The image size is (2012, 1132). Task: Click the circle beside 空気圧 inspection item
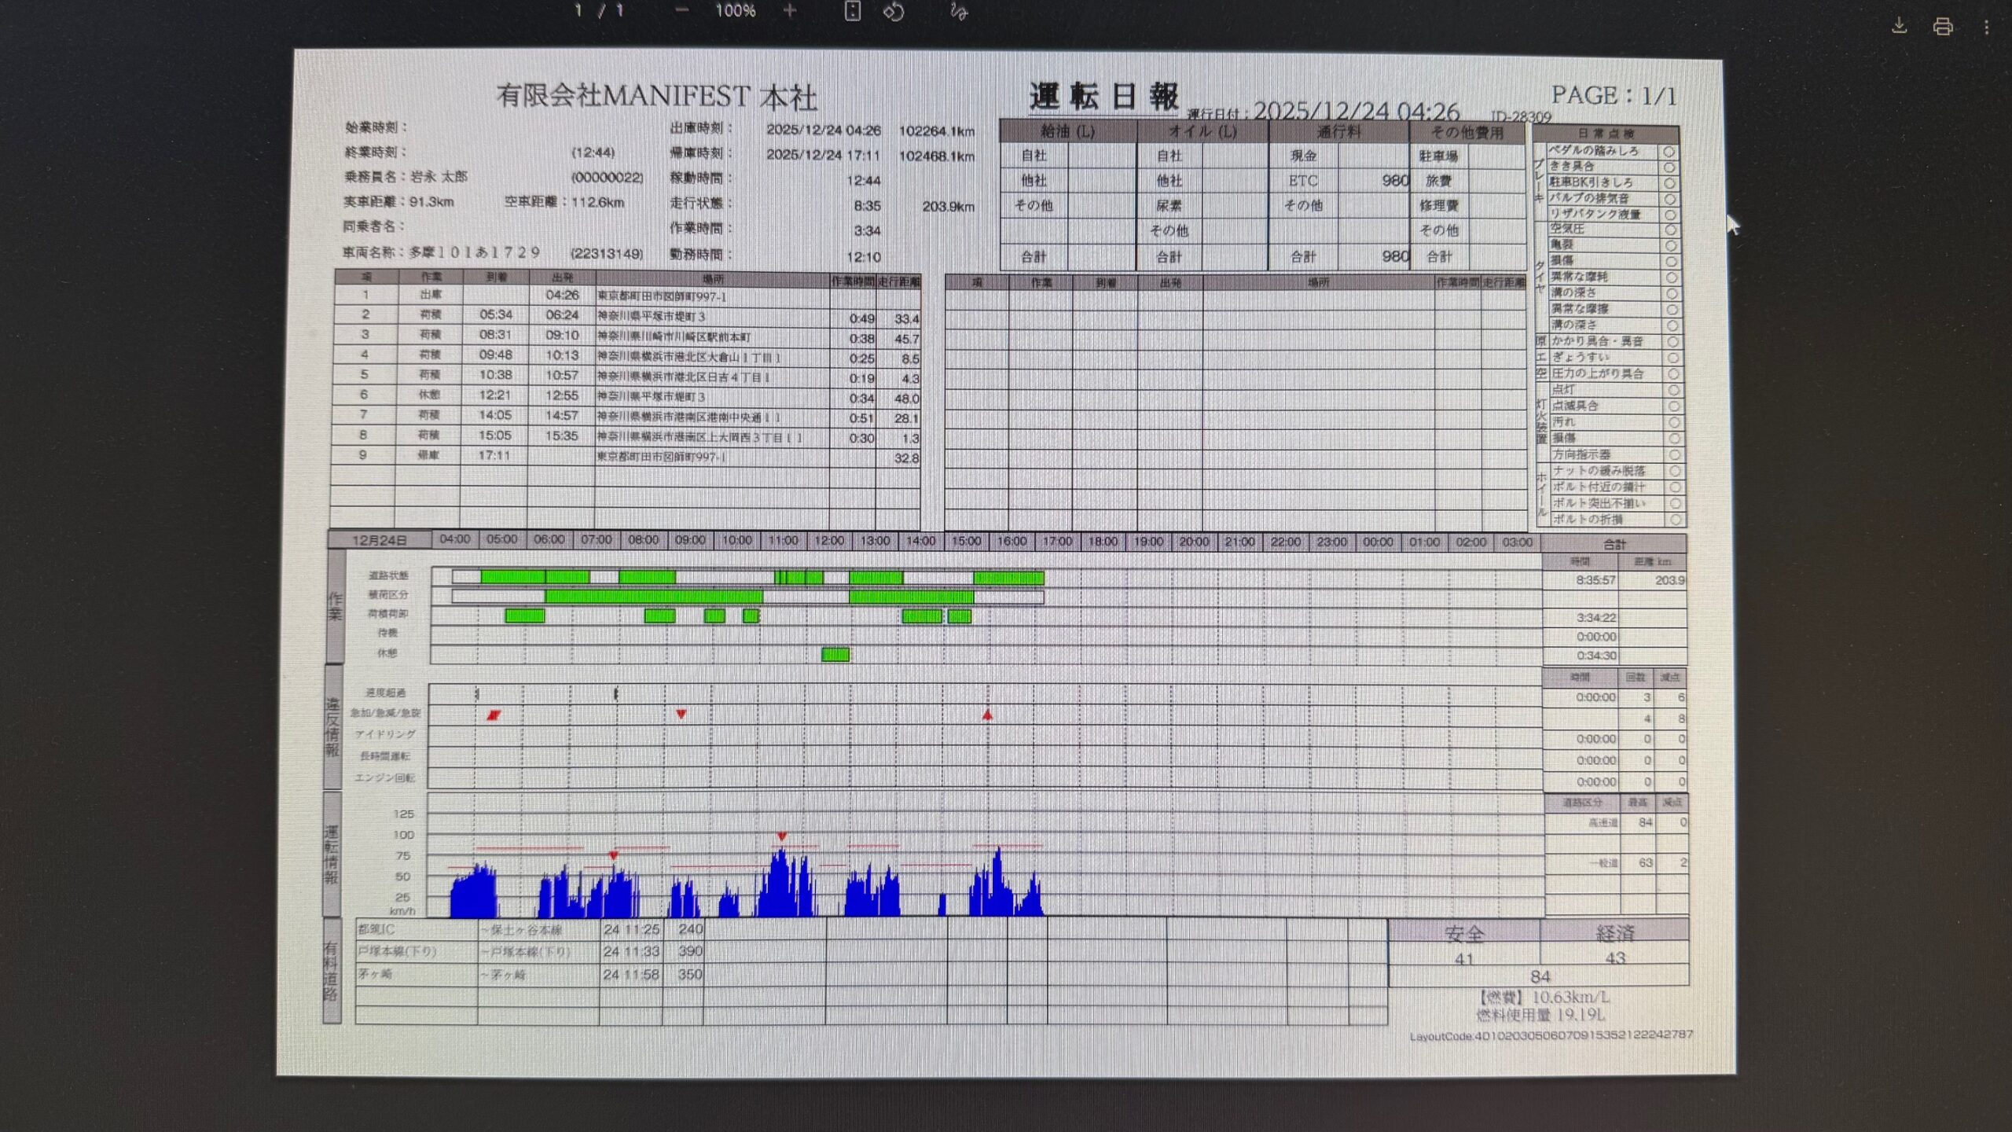(x=1670, y=230)
